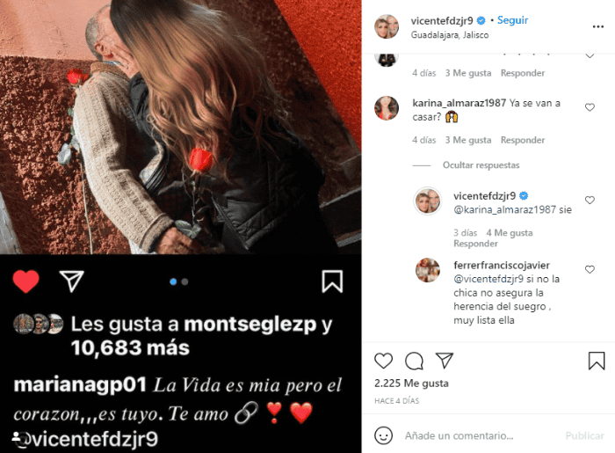Submit comment with Publicar
This screenshot has height=453, width=615.
coord(584,435)
